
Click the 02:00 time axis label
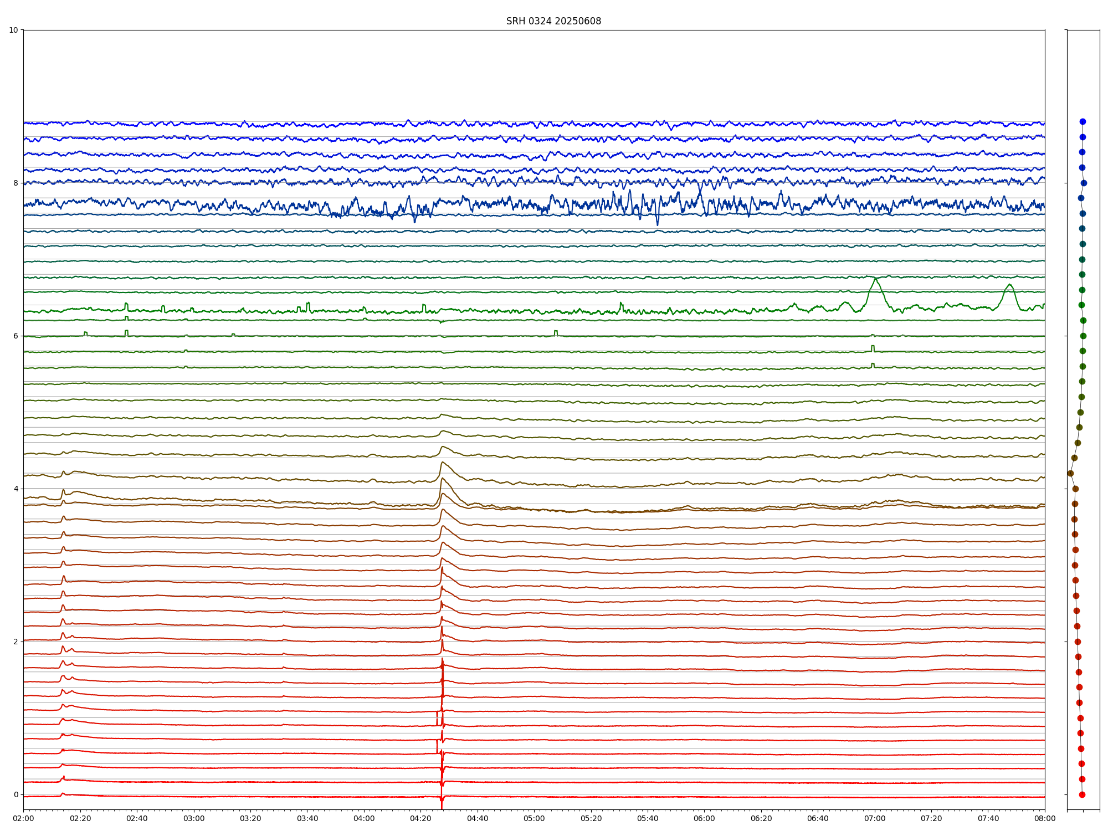pos(23,818)
